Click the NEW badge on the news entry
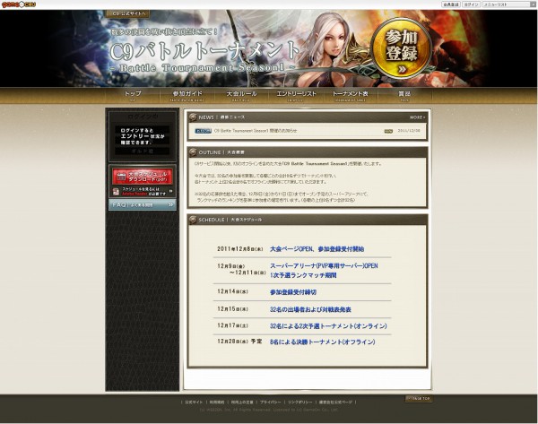 (388, 131)
